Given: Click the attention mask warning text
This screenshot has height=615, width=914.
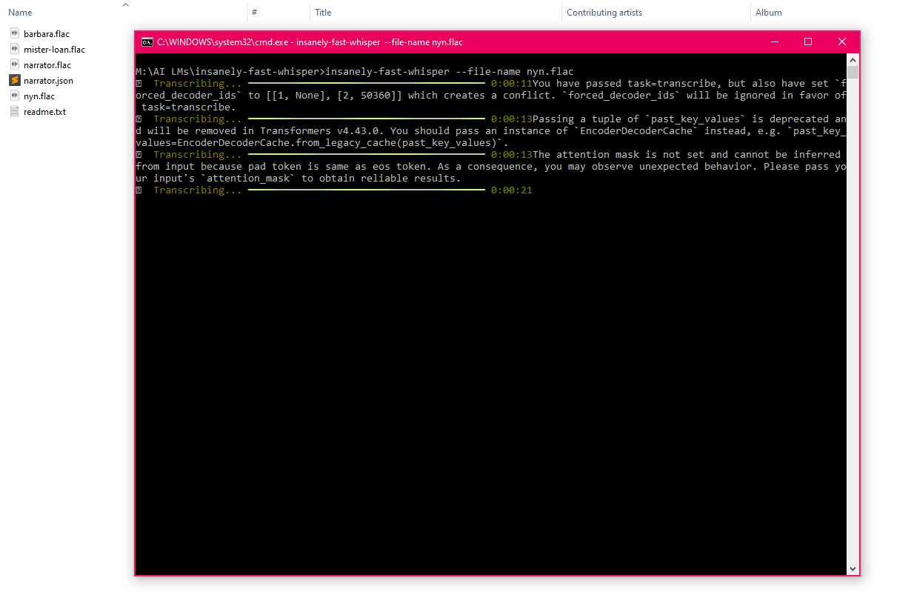Looking at the screenshot, I should pyautogui.click(x=491, y=167).
